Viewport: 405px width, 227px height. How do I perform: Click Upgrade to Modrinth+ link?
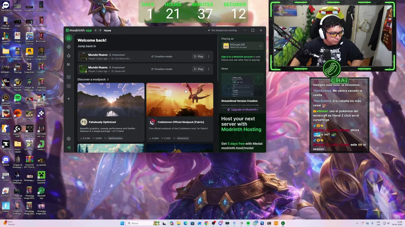[242, 109]
